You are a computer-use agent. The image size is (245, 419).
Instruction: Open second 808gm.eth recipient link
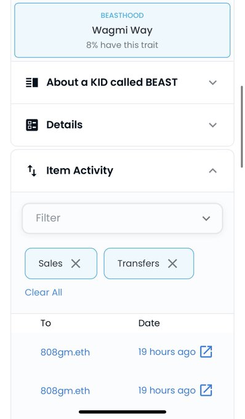coord(65,391)
